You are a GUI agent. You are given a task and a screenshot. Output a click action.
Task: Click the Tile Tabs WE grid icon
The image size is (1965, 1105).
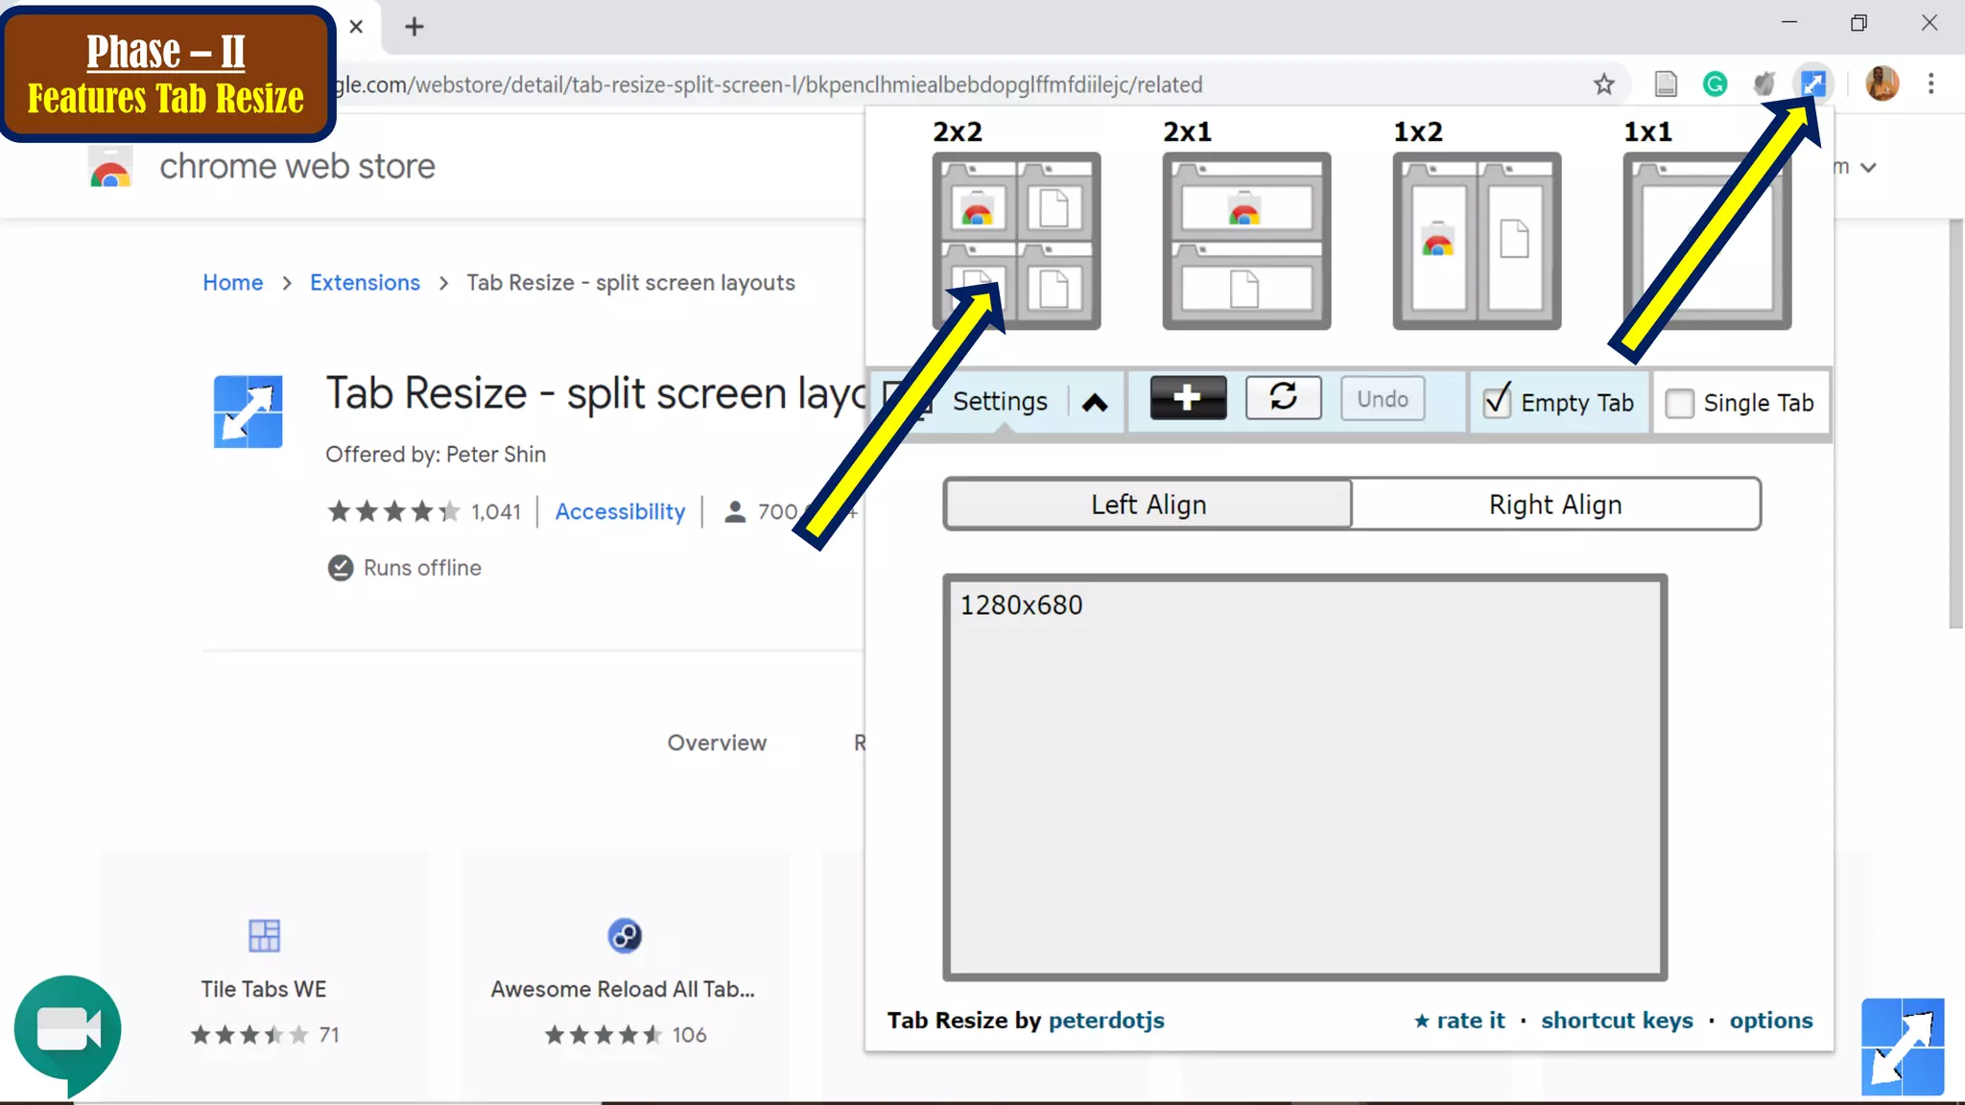[264, 935]
